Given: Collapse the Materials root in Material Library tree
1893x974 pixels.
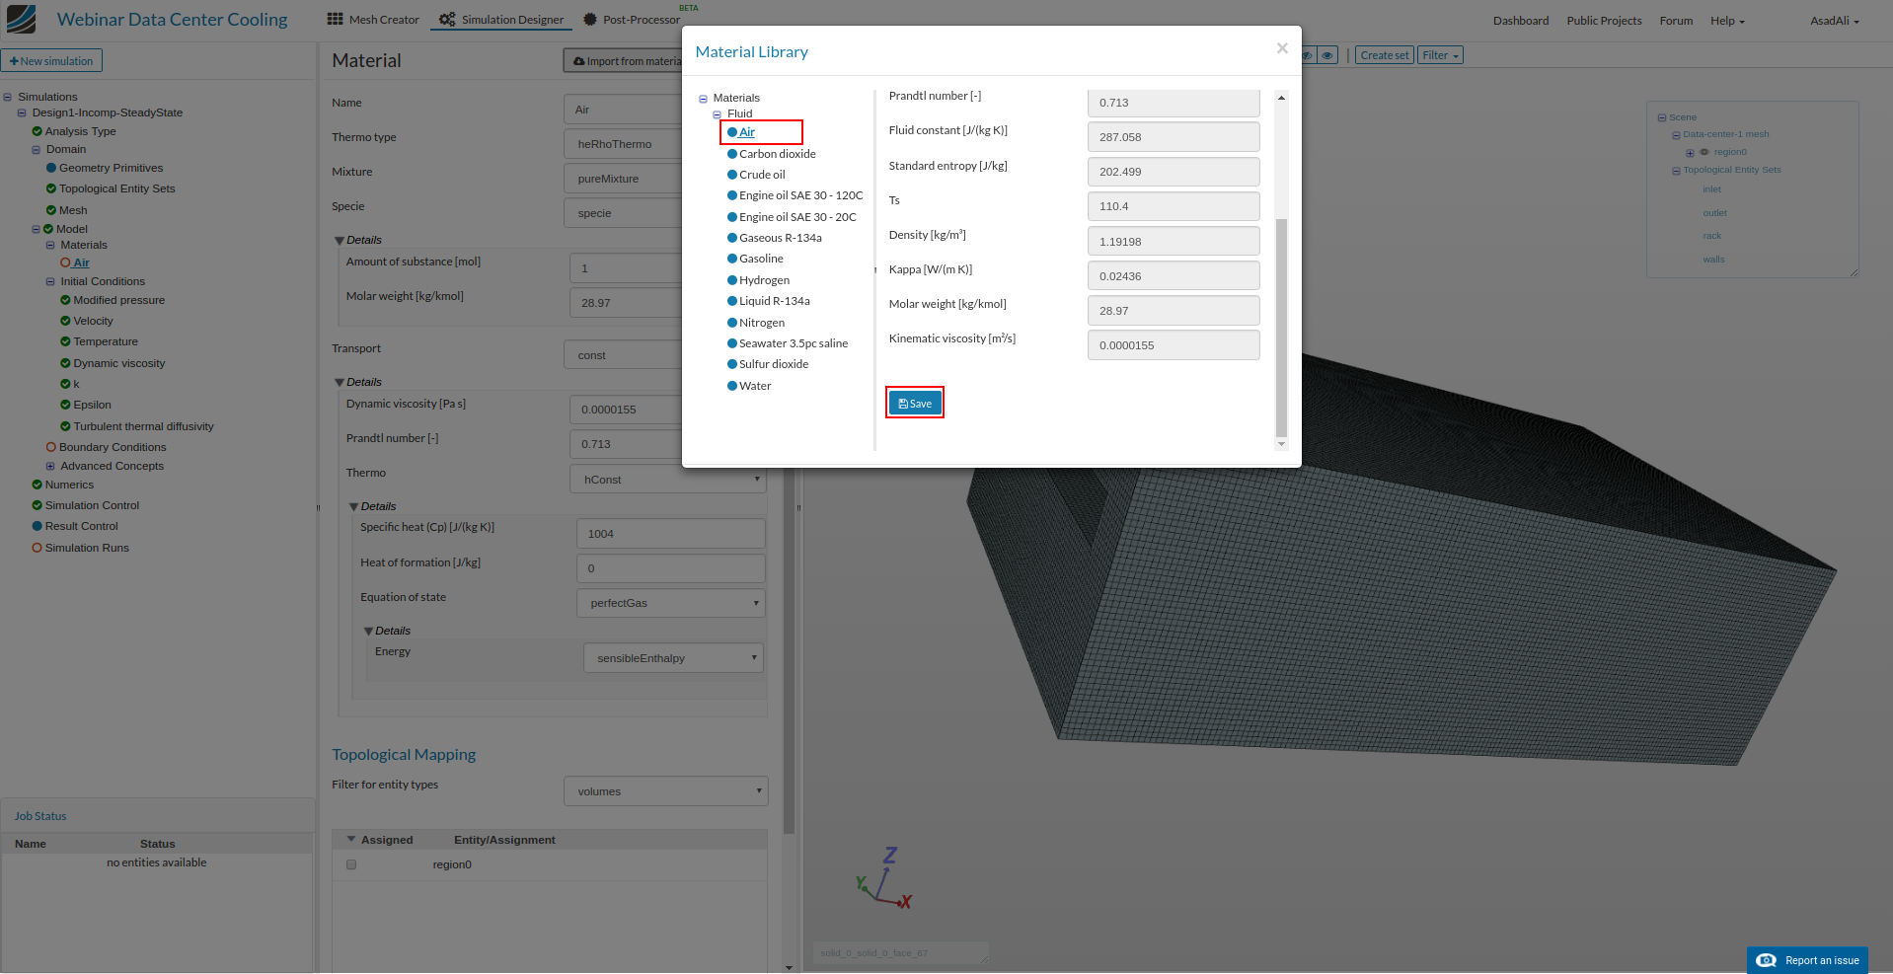Looking at the screenshot, I should pyautogui.click(x=704, y=99).
